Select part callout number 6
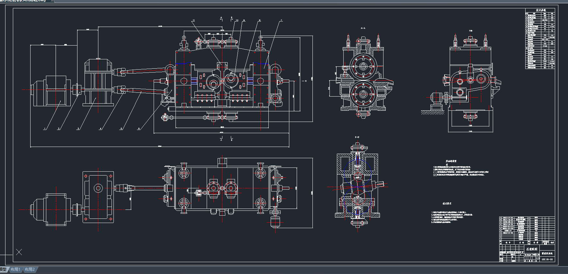 tap(139, 129)
